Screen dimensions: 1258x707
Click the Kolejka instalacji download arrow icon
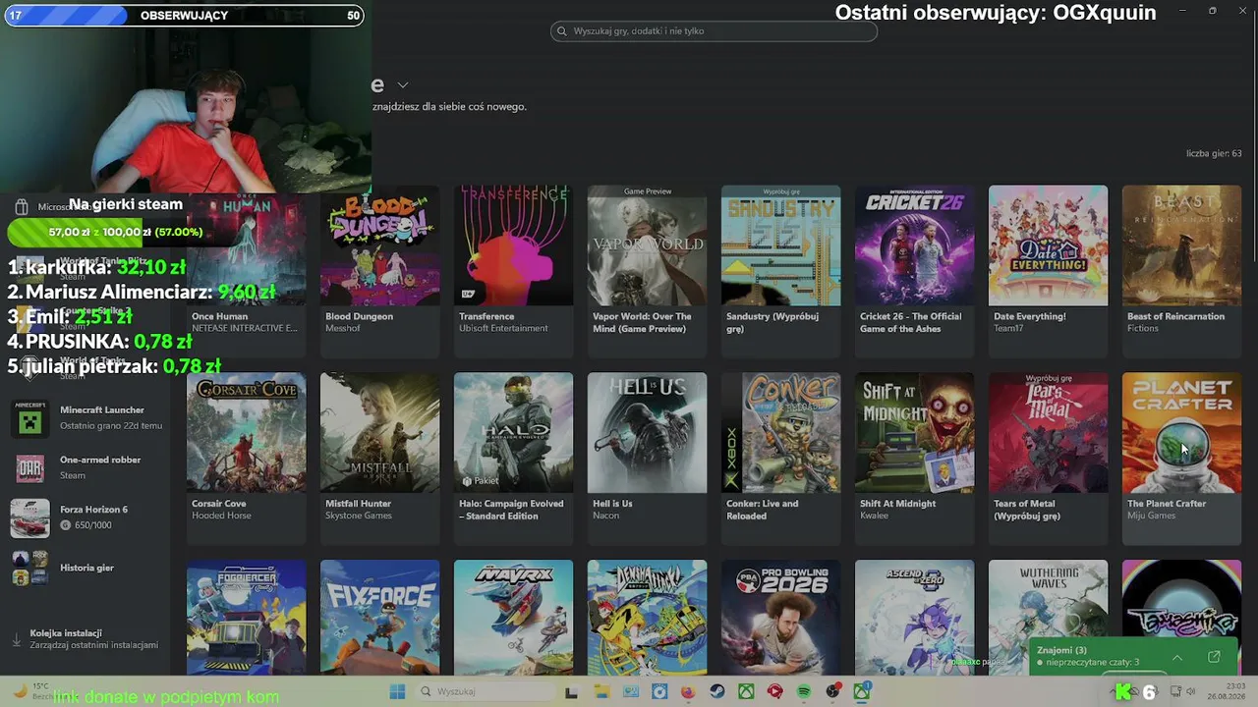coord(17,639)
